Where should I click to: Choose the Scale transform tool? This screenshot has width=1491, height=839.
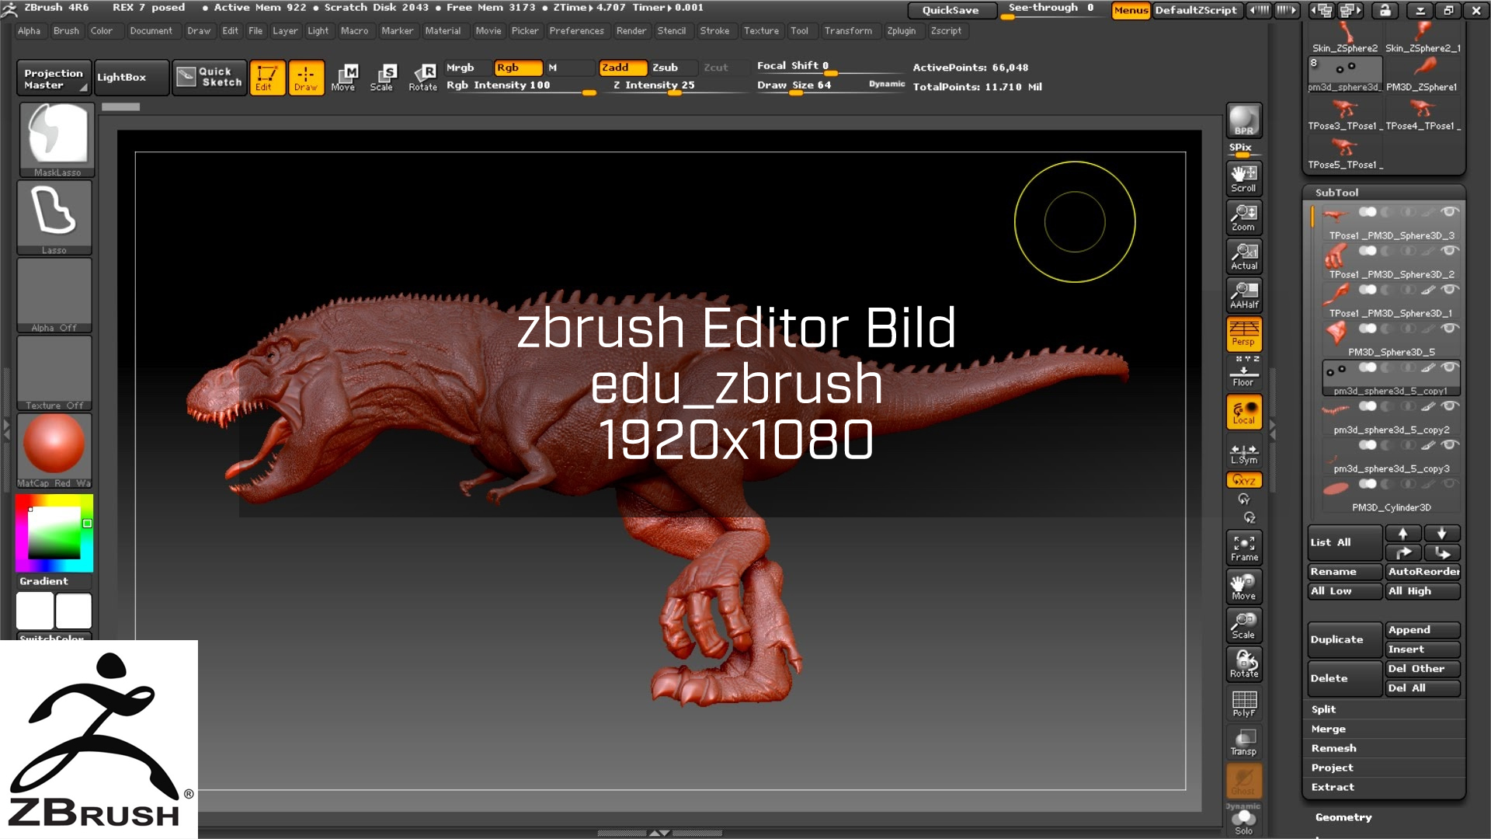[x=382, y=78]
